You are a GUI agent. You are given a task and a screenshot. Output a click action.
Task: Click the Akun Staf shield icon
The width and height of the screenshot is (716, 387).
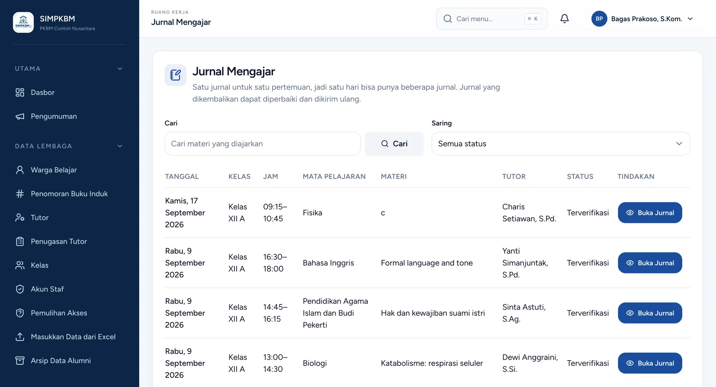20,289
